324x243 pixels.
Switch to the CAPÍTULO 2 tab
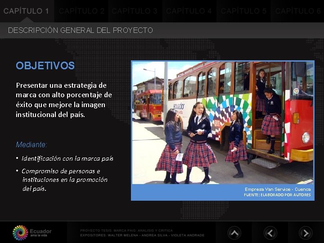click(x=81, y=11)
